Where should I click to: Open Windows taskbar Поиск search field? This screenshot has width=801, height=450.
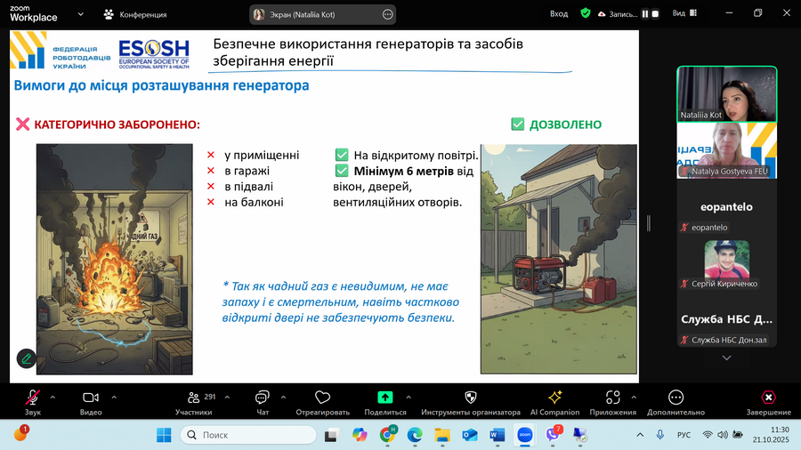point(249,435)
